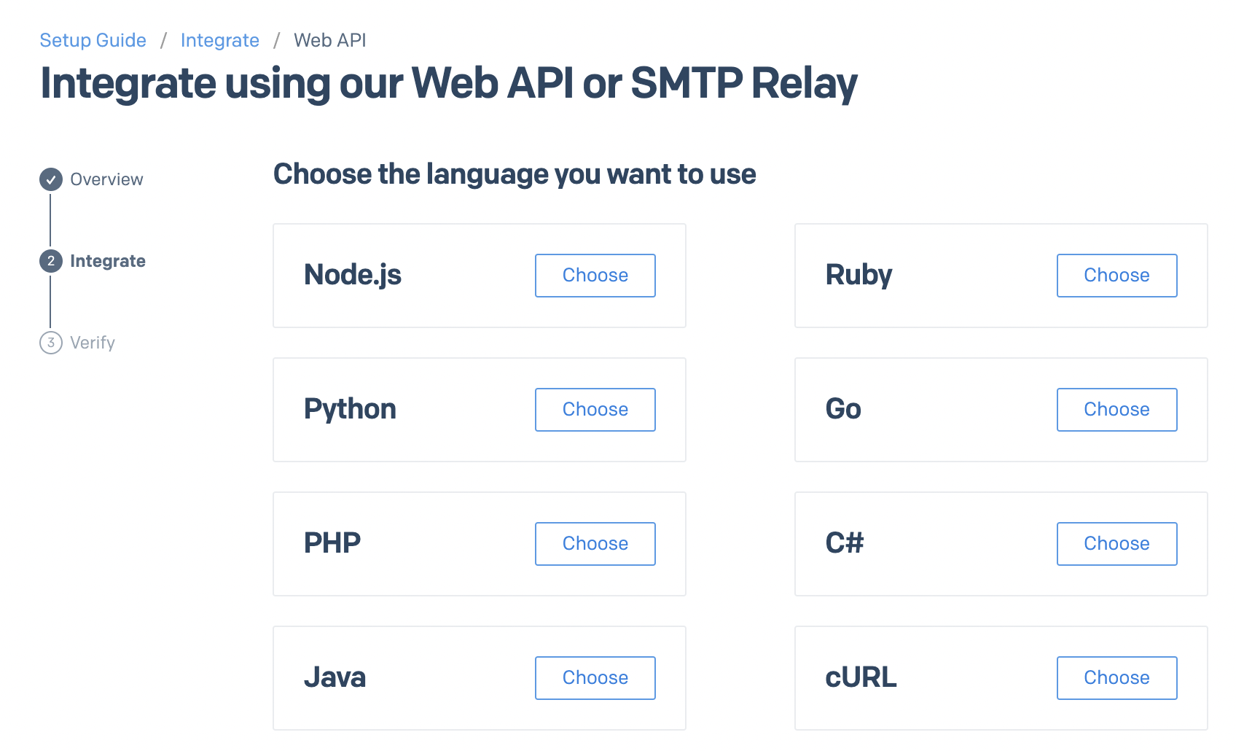Choose C# as your language

pyautogui.click(x=1116, y=543)
